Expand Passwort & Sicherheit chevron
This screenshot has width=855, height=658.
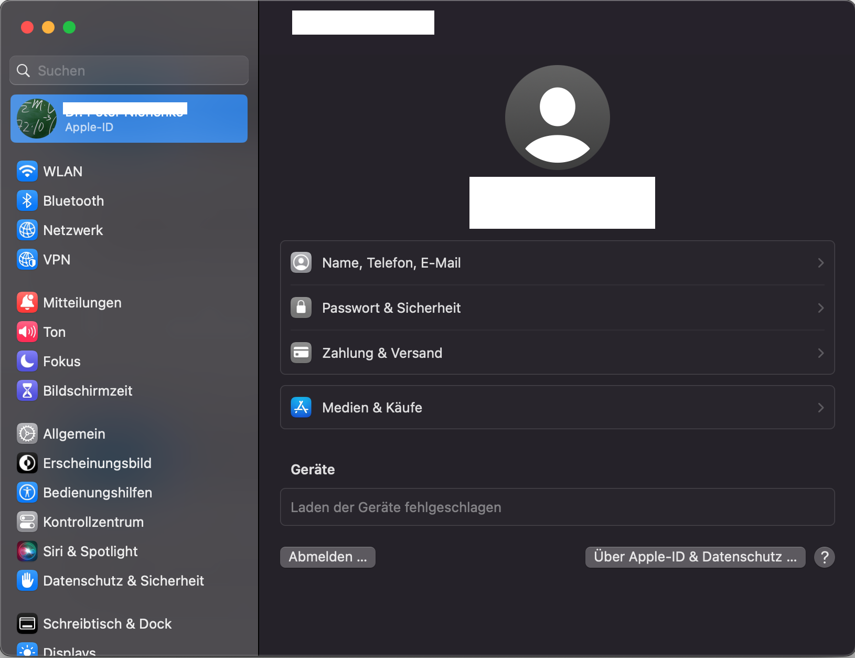pyautogui.click(x=821, y=307)
